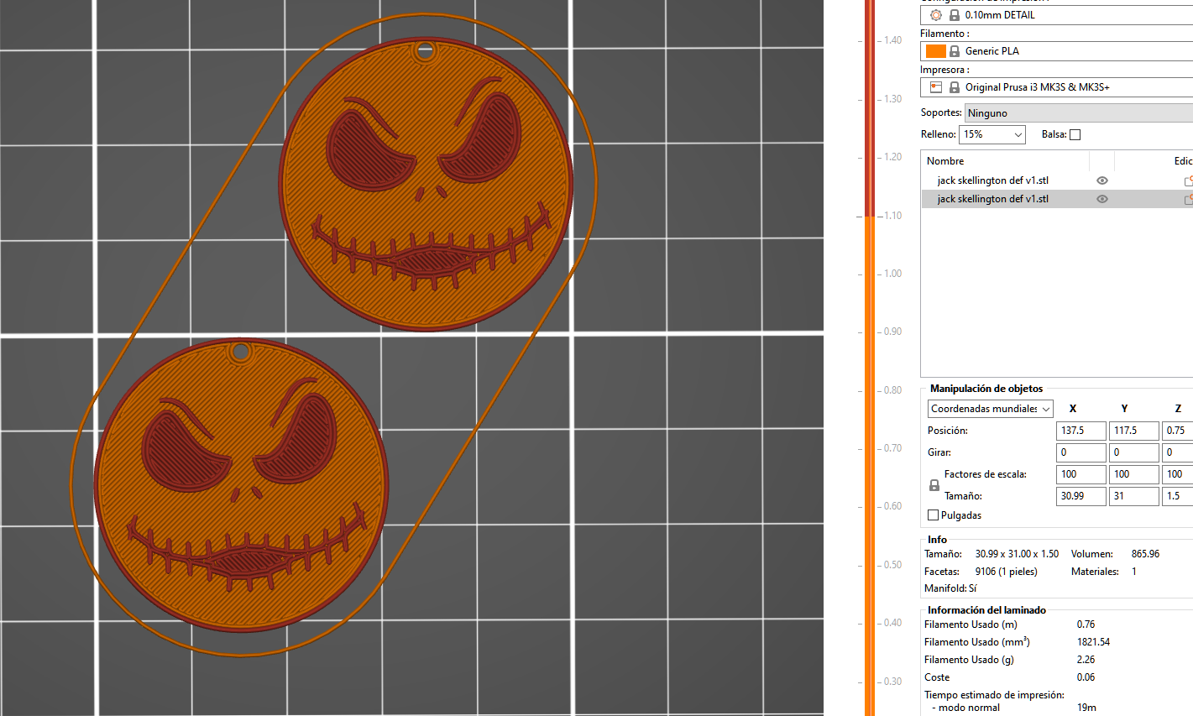Open the Generic PLA filament dropdown
The height and width of the screenshot is (716, 1193).
tap(1057, 51)
